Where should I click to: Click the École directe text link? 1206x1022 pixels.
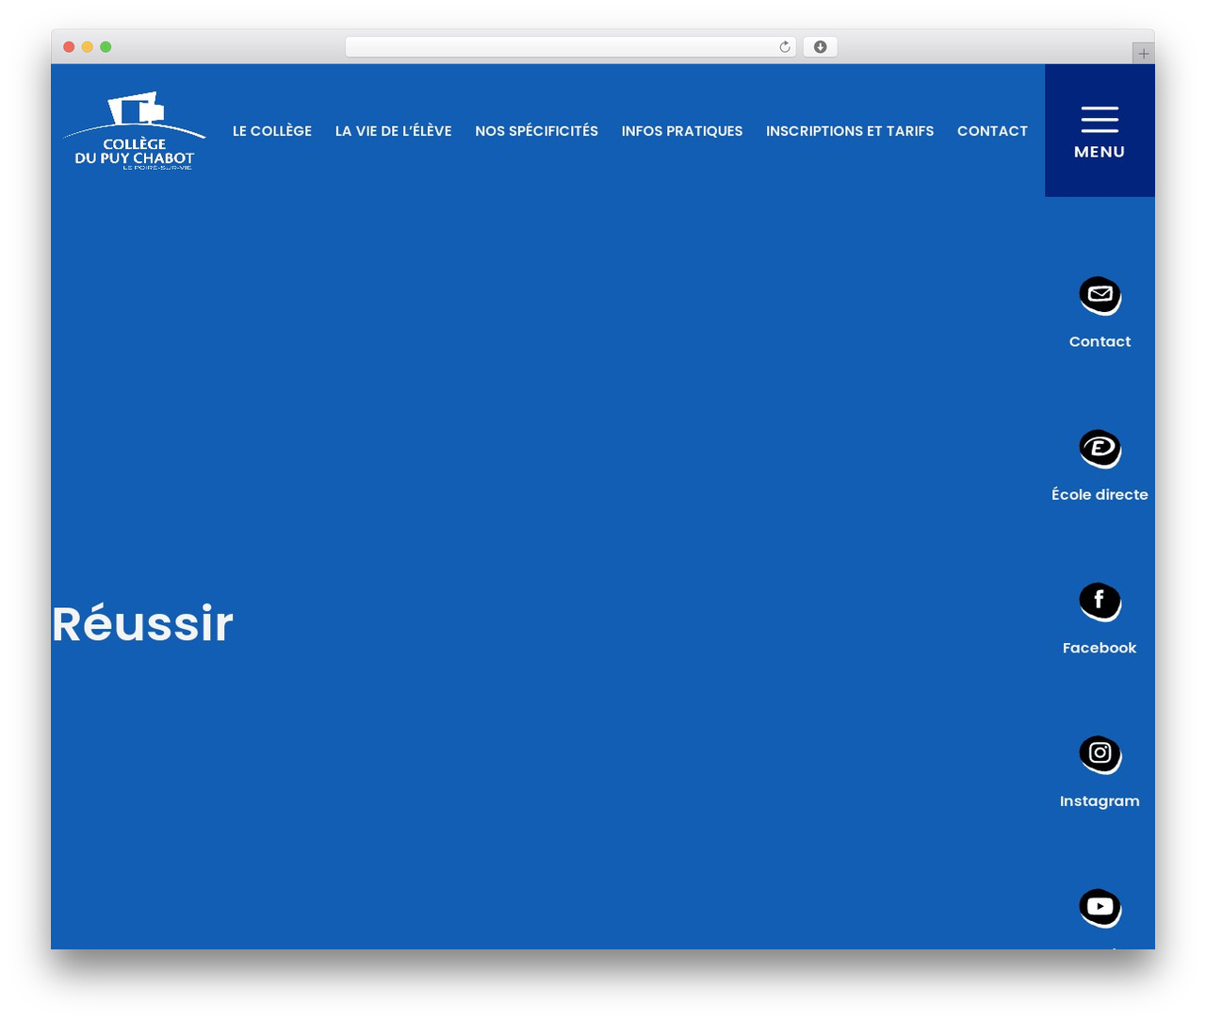[x=1100, y=494]
